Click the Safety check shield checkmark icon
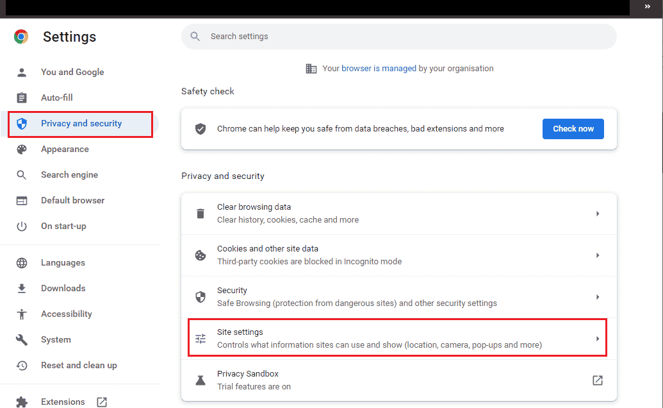This screenshot has width=663, height=408. point(201,129)
